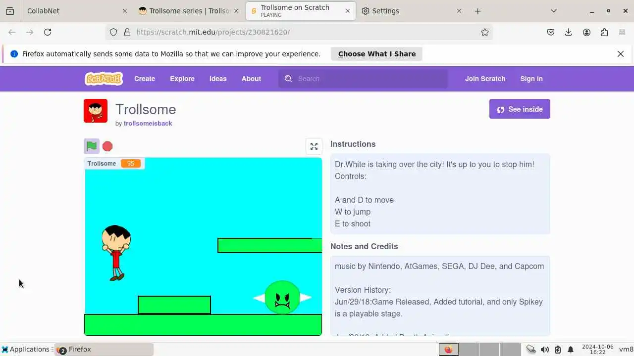
Task: Open the Save to Pocket icon
Action: pos(551,32)
